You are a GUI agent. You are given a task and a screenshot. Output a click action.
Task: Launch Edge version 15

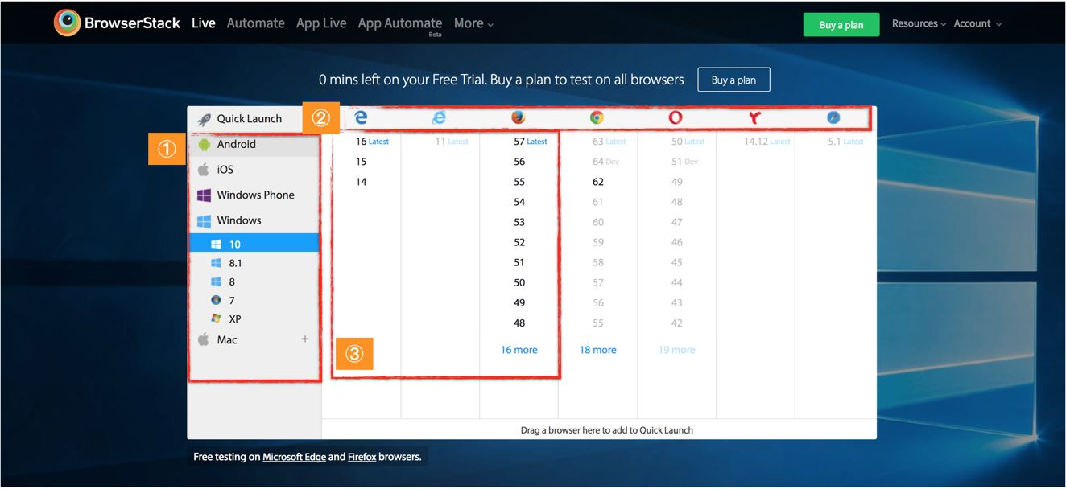(x=361, y=162)
